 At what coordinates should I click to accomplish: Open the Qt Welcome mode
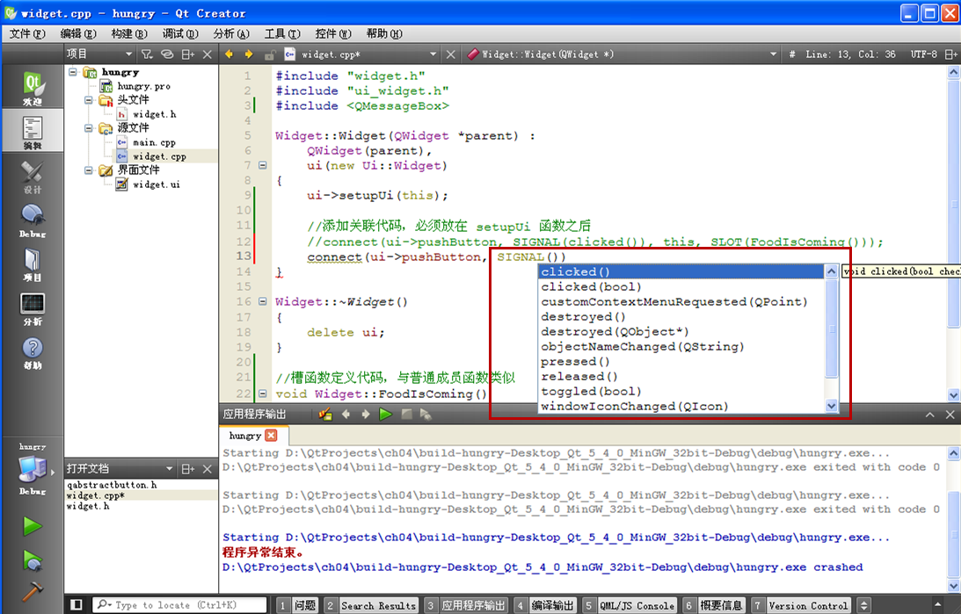click(32, 88)
